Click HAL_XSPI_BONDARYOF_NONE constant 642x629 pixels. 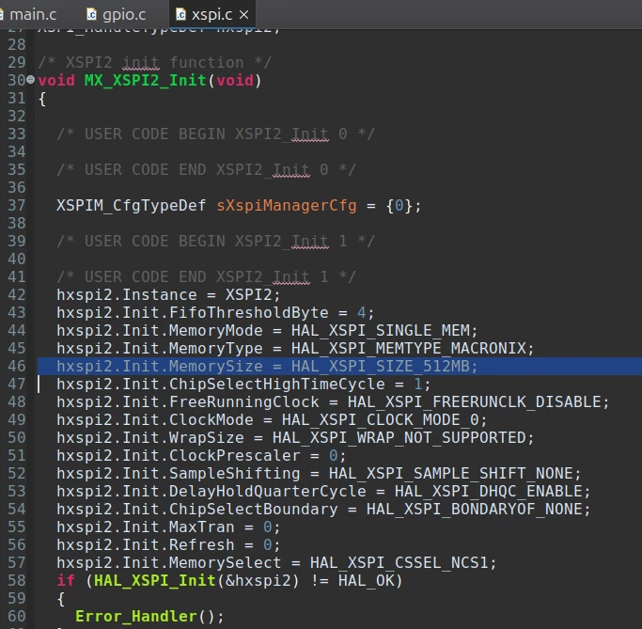tap(474, 509)
